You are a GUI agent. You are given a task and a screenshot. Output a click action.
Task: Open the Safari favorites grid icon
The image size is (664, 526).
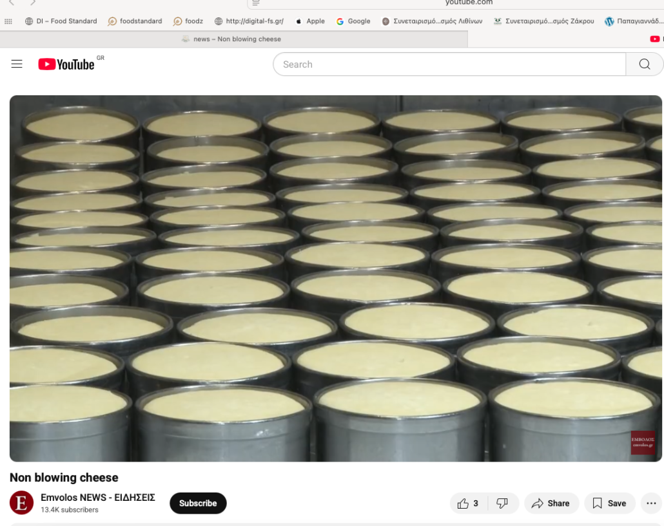tap(8, 21)
